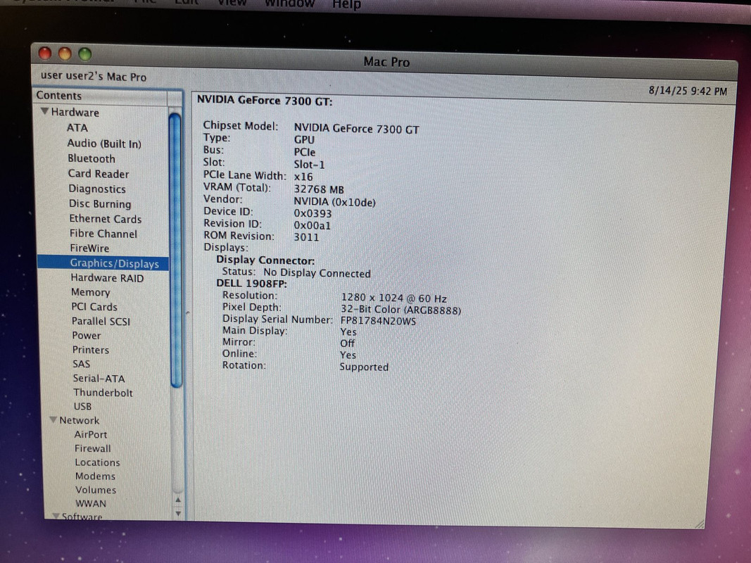Select Card Reader in the sidebar
751x563 pixels.
[98, 174]
